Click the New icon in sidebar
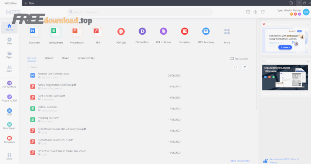Viewport: 311px width, 164px height. point(9,41)
